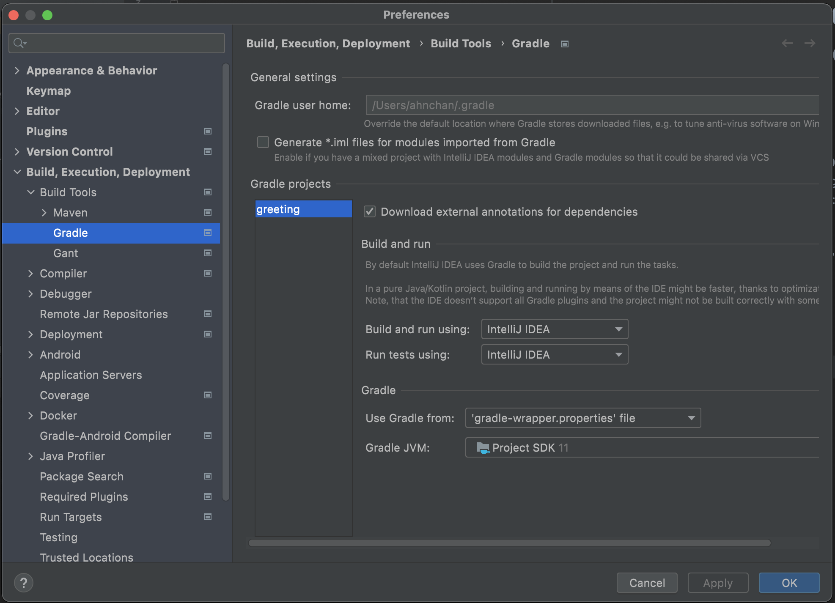Click the project-level icon next to Plugins
The image size is (835, 603).
click(x=208, y=131)
